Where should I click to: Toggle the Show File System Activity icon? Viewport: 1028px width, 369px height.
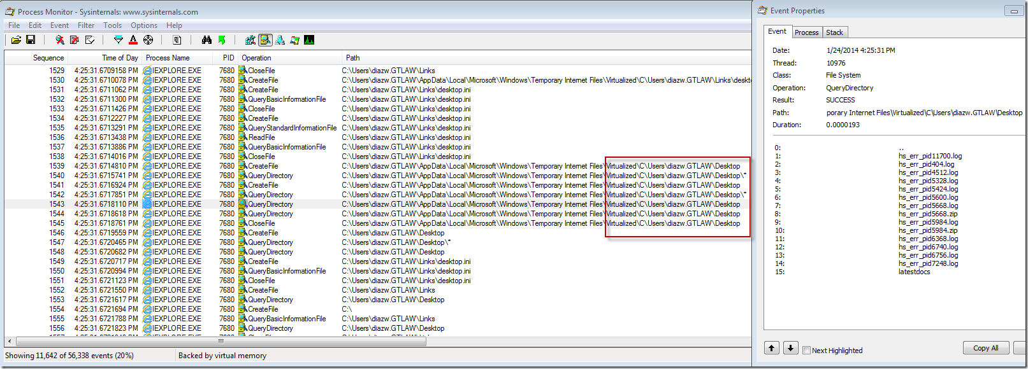[x=265, y=40]
